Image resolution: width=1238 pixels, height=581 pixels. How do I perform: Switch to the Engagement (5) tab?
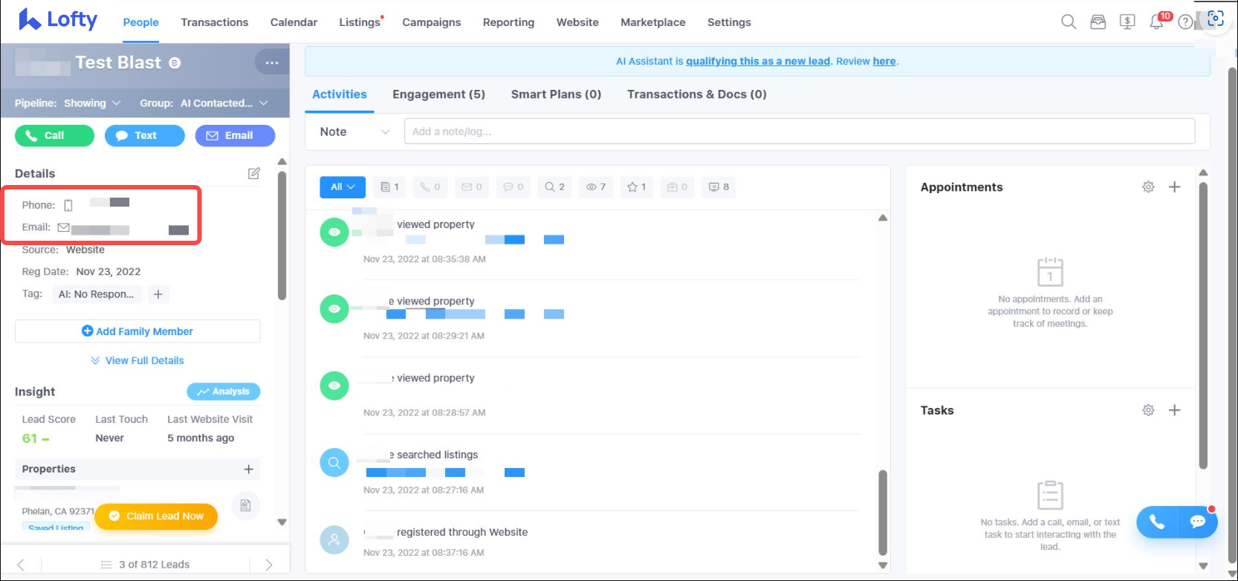[438, 94]
